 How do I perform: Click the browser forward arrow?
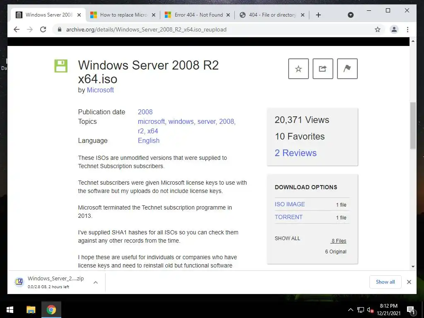click(x=30, y=29)
